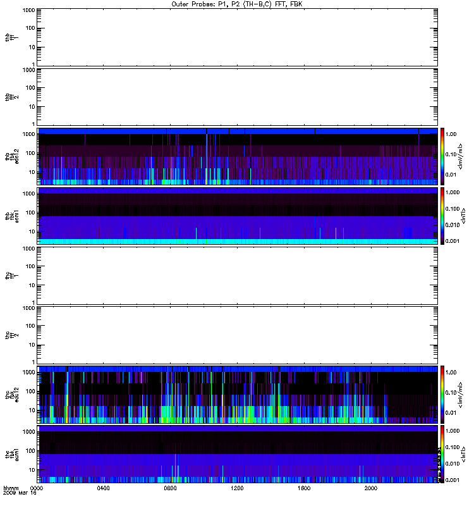Click the '100' tick of thc fbk edc12 panel
The image size is (474, 506).
[30, 391]
